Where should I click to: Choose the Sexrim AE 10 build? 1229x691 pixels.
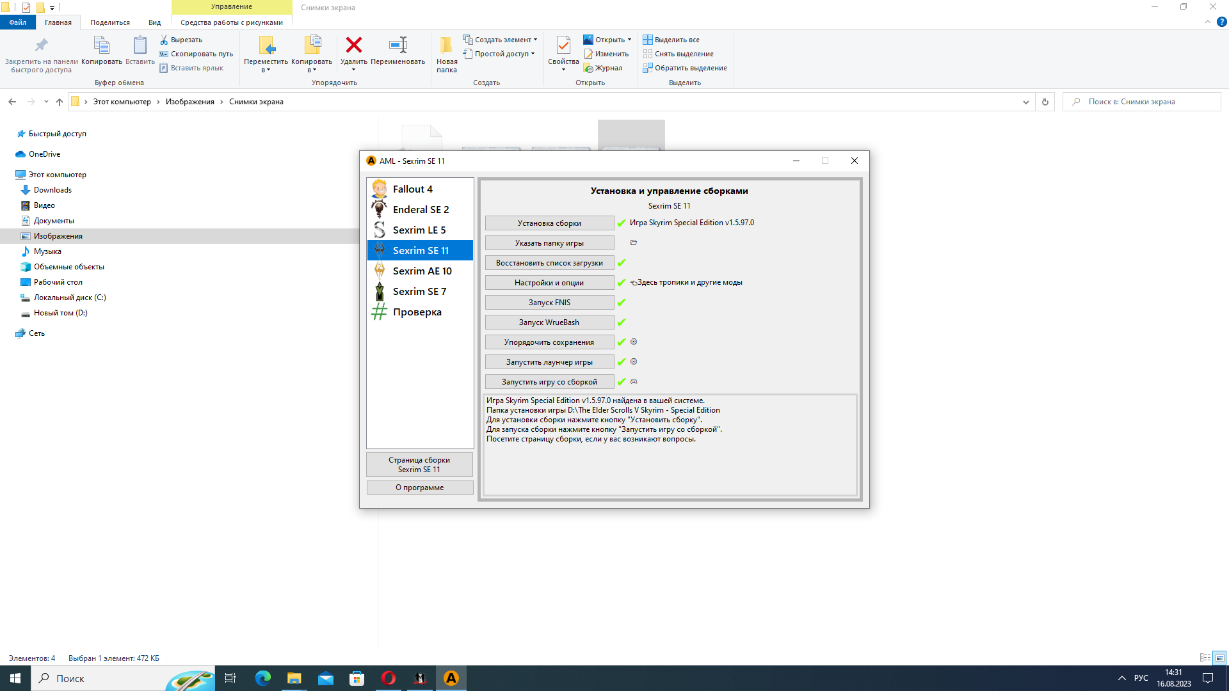pyautogui.click(x=421, y=271)
